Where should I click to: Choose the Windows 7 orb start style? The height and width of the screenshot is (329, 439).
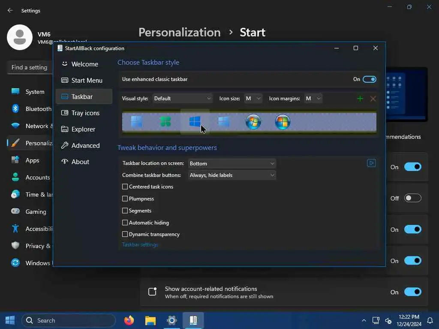pyautogui.click(x=253, y=122)
